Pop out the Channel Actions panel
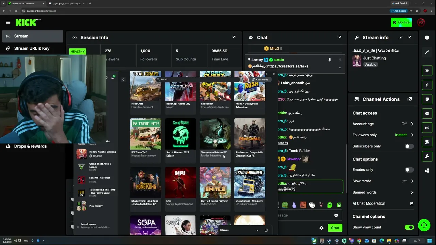 click(409, 99)
